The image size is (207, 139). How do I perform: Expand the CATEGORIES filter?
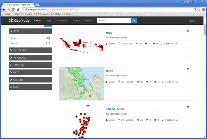point(30,50)
